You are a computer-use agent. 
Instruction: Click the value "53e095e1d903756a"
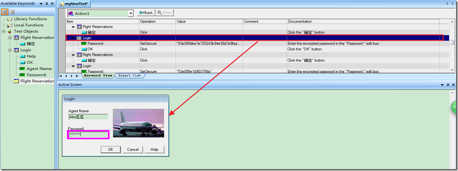[194, 71]
